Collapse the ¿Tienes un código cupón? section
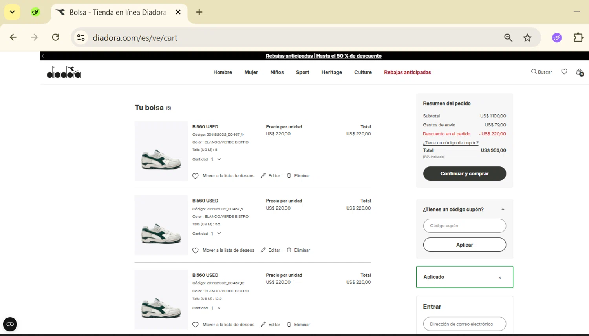 click(503, 210)
